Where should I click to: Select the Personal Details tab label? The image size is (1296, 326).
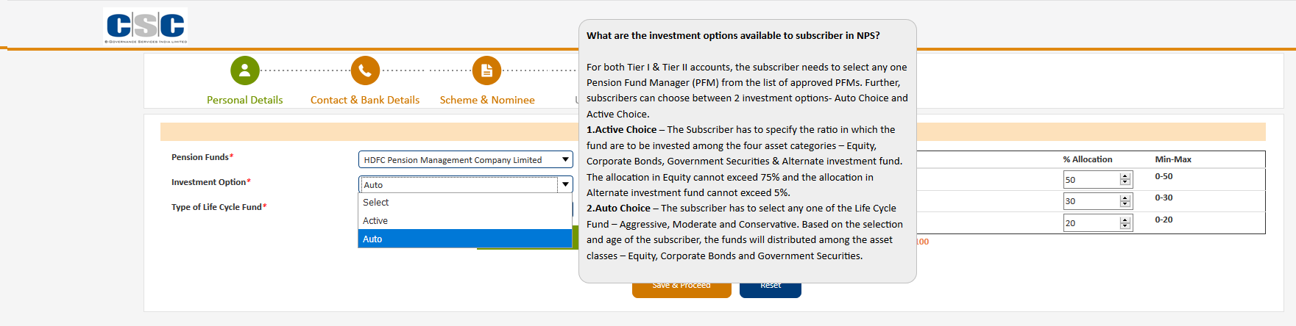tap(244, 100)
